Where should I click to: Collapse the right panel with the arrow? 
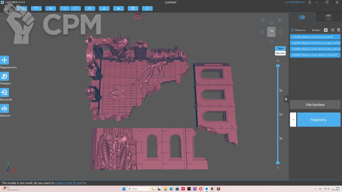[286, 99]
